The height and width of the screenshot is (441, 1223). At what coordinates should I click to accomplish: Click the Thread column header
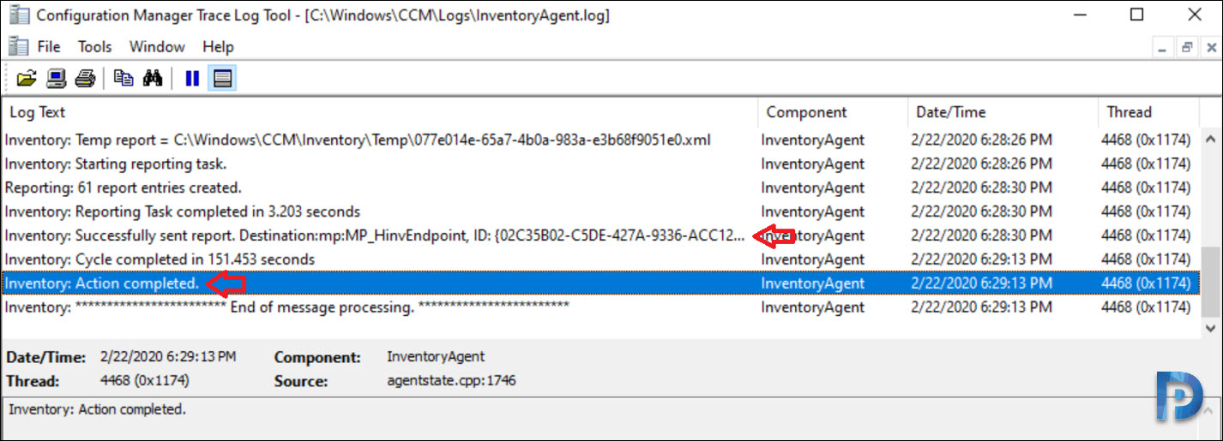1148,112
